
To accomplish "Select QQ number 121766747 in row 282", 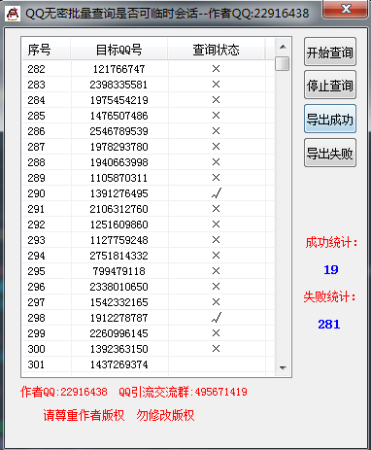I will pyautogui.click(x=119, y=69).
